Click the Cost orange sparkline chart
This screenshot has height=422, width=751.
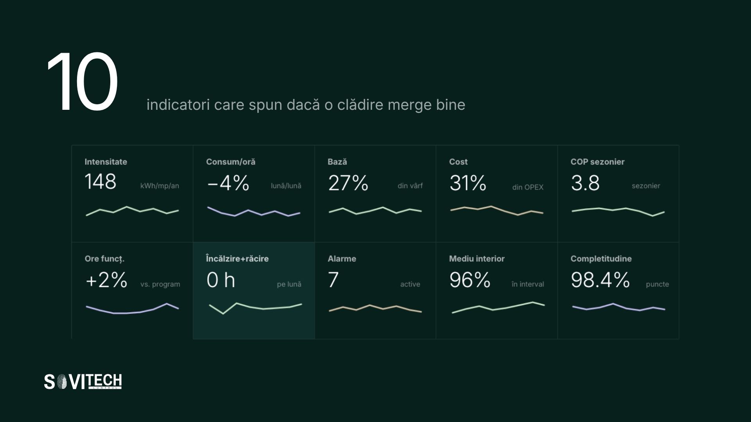[497, 211]
